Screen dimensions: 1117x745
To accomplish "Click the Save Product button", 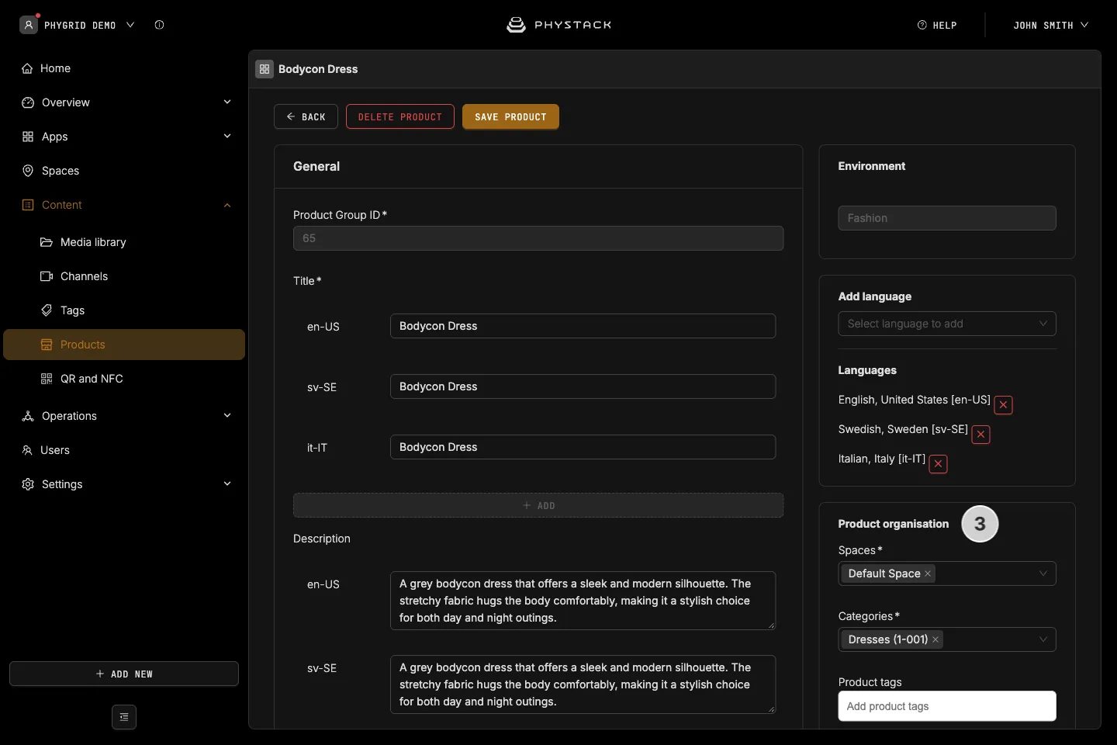I will point(510,116).
